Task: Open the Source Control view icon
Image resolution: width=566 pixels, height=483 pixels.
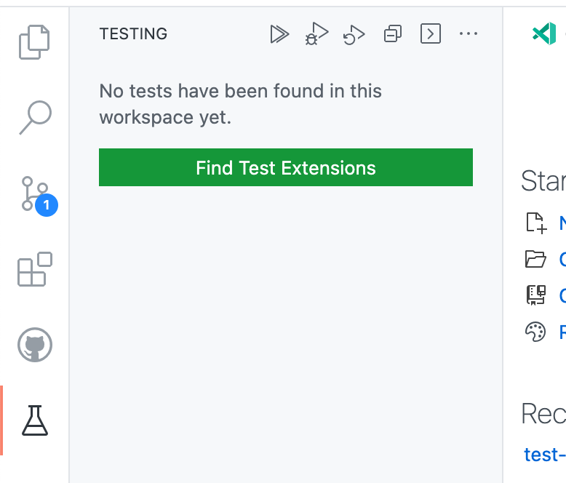Action: click(35, 193)
